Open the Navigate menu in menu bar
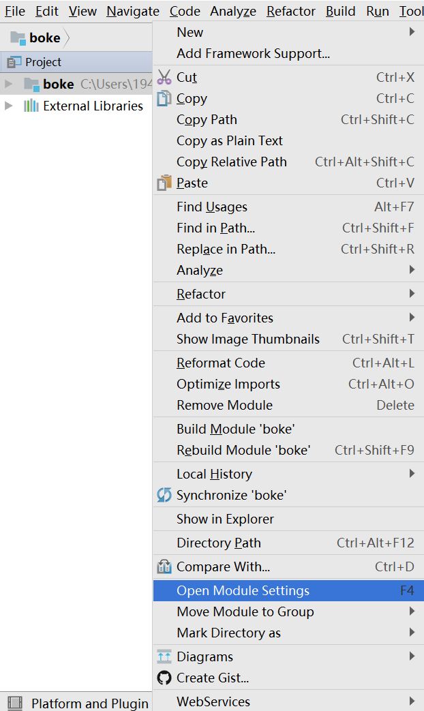424x711 pixels. click(x=133, y=11)
